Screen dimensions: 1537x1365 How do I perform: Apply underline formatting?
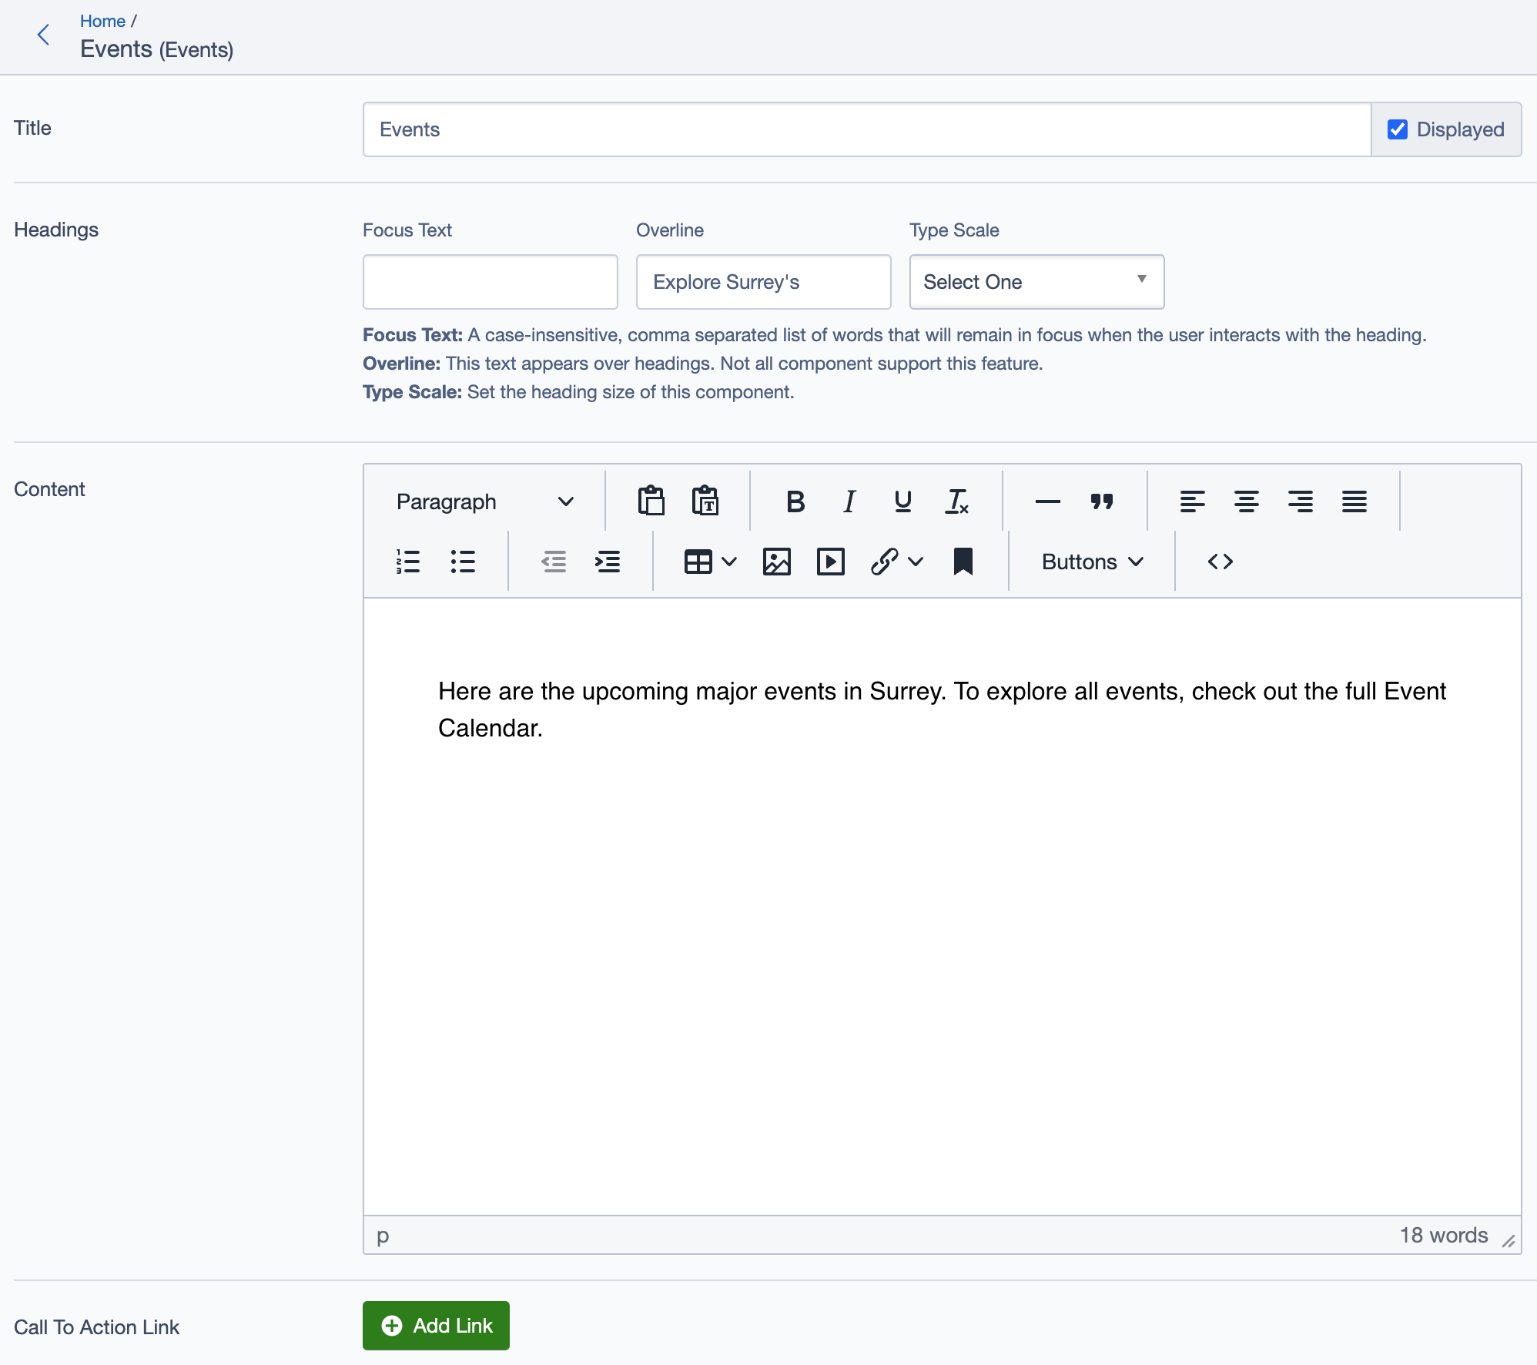tap(902, 501)
